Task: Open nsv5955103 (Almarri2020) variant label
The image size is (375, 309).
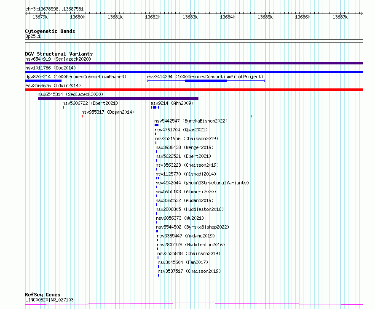Action: (x=186, y=192)
